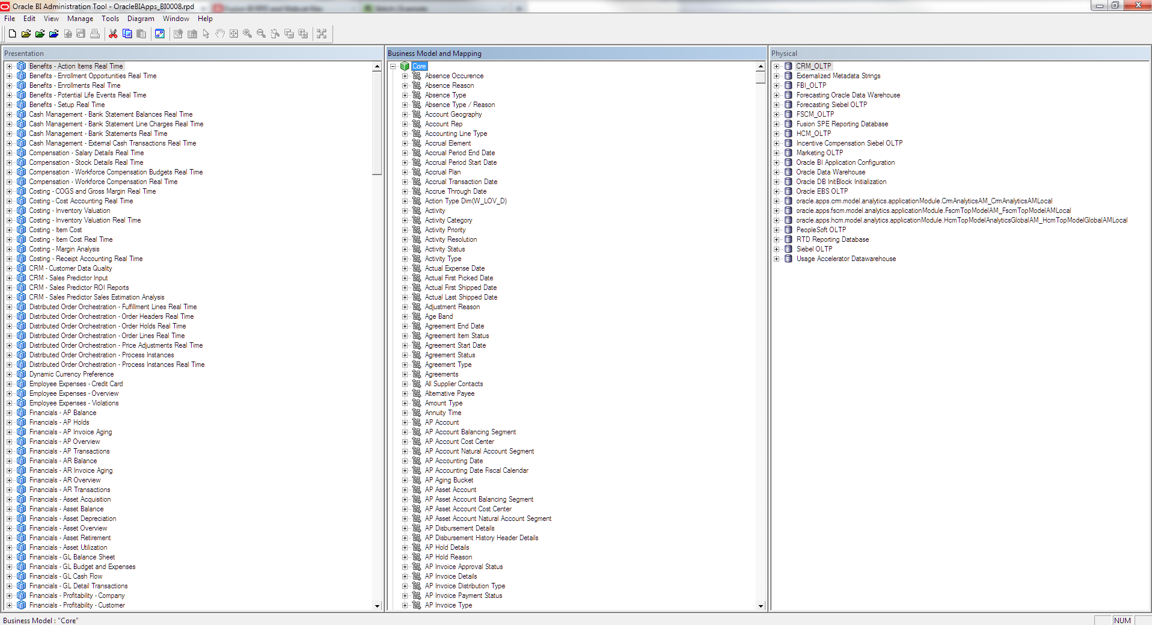Click the yellow Open folder toolbar icon
The height and width of the screenshot is (625, 1152).
pyautogui.click(x=26, y=34)
